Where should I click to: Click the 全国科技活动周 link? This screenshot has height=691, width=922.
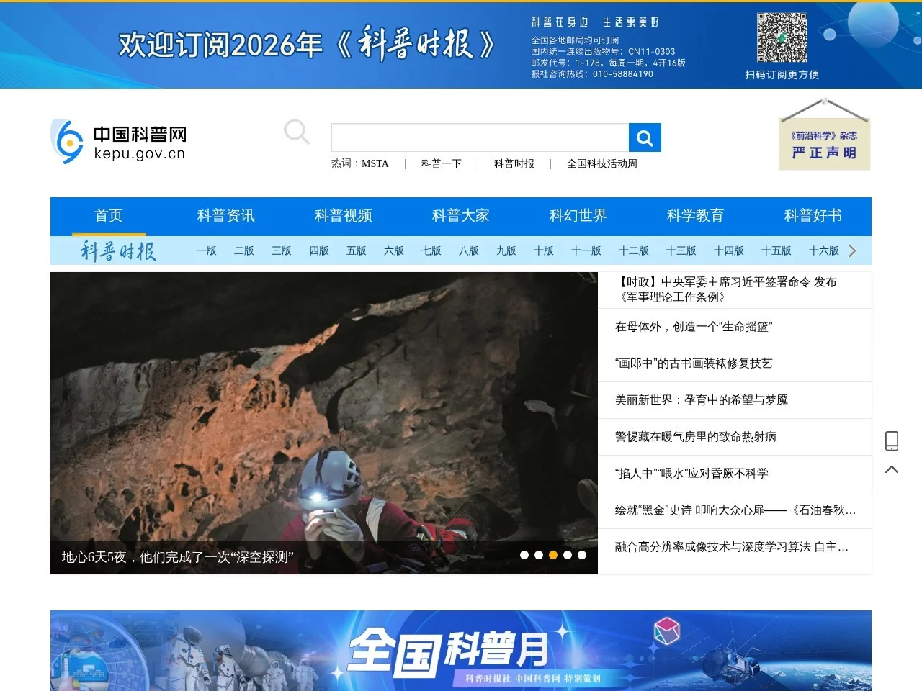click(603, 163)
